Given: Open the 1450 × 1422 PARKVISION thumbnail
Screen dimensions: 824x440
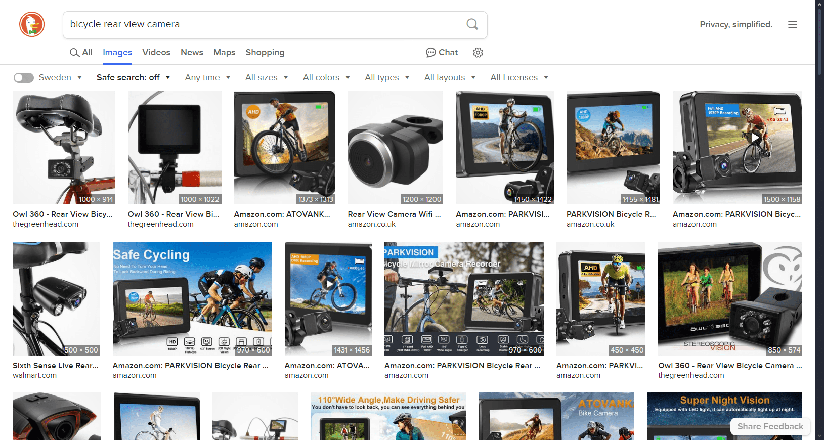Looking at the screenshot, I should pyautogui.click(x=505, y=148).
